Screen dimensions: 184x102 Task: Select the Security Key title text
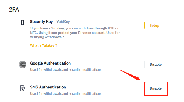[x=41, y=22]
